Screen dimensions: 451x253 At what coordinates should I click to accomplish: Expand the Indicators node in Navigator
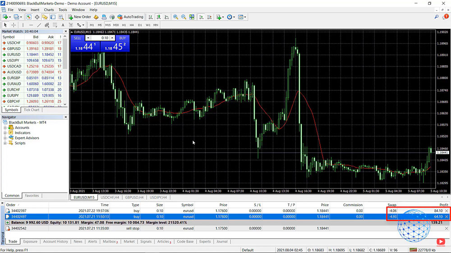point(5,133)
